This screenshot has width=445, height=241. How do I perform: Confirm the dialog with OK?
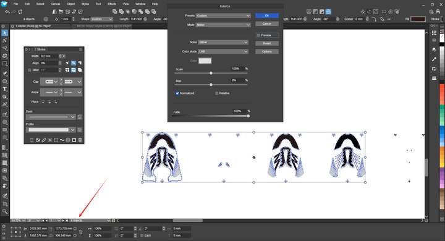tap(267, 15)
